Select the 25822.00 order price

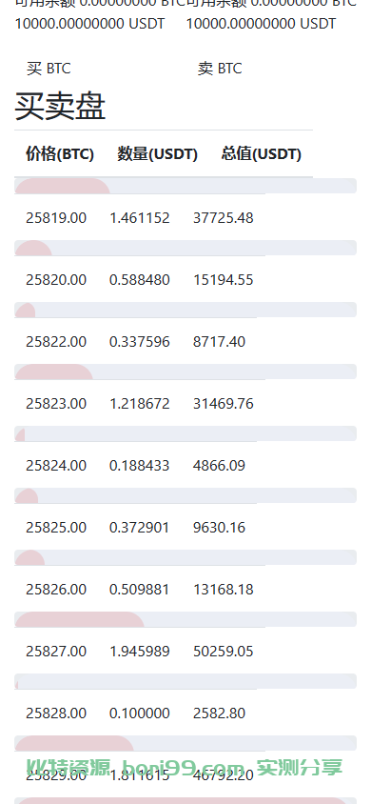point(56,341)
